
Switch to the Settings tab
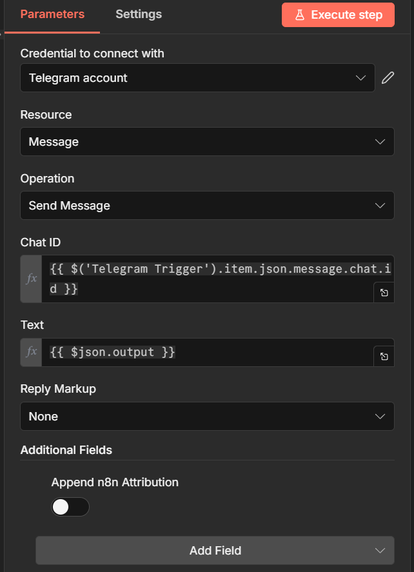(x=139, y=14)
